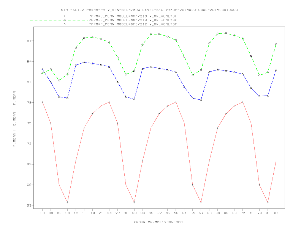Select the red O_MEAN data point at hour 48
Image resolution: width=301 pixels, height=232 pixels.
coord(176,102)
